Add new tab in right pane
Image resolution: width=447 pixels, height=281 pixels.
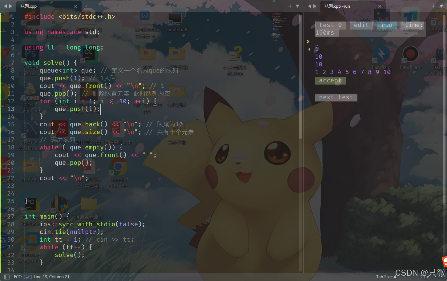434,6
